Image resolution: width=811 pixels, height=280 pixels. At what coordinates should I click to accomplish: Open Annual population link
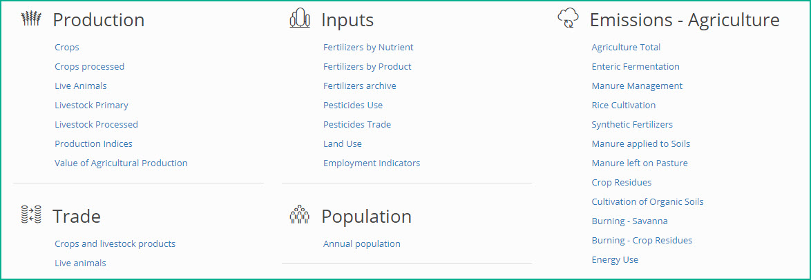tap(361, 243)
